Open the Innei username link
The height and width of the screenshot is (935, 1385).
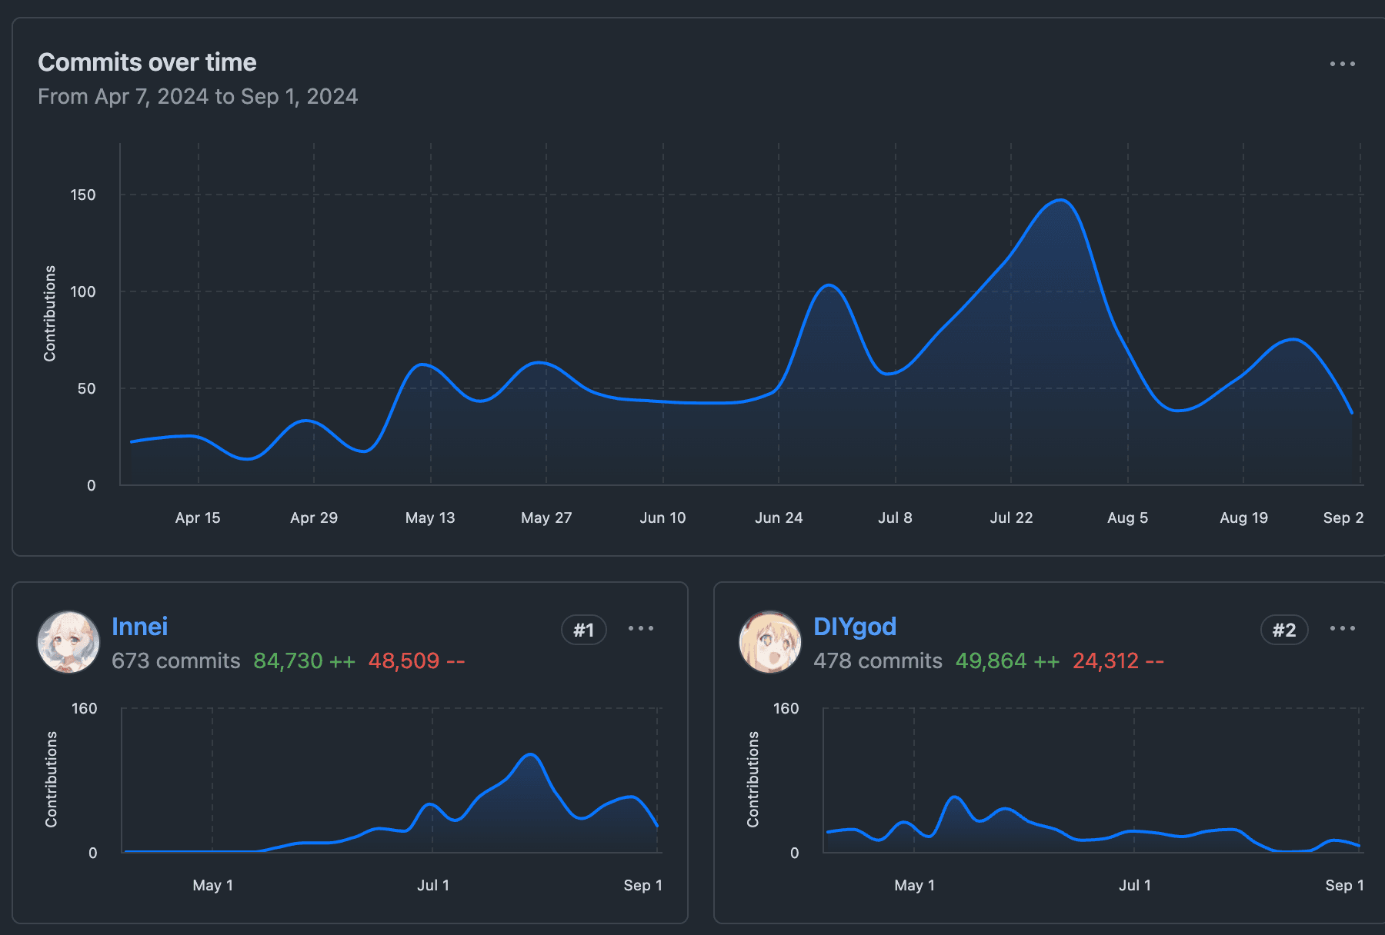[139, 627]
